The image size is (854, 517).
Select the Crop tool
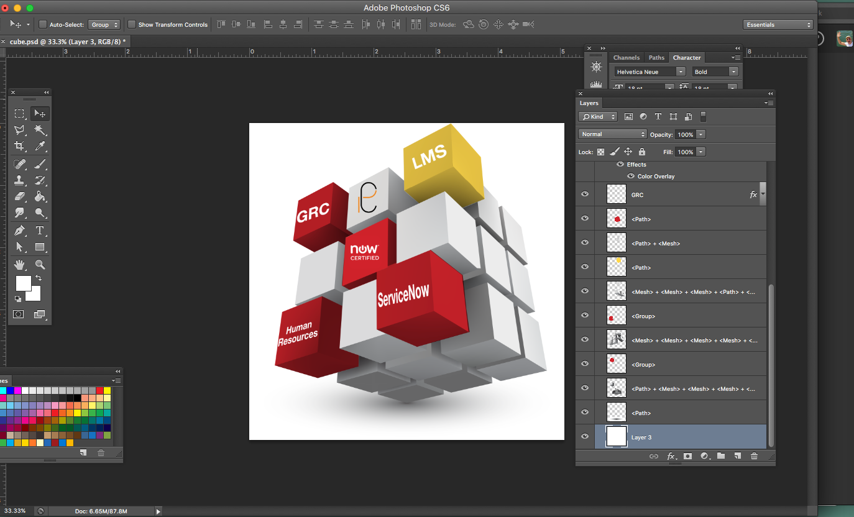coord(19,146)
